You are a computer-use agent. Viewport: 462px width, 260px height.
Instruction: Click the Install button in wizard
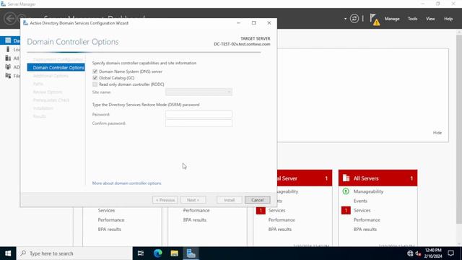(x=230, y=200)
